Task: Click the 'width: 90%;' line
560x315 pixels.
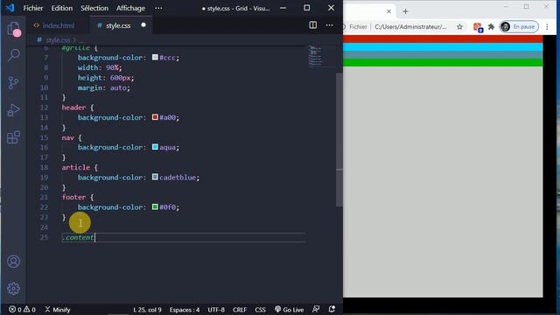Action: tap(100, 67)
